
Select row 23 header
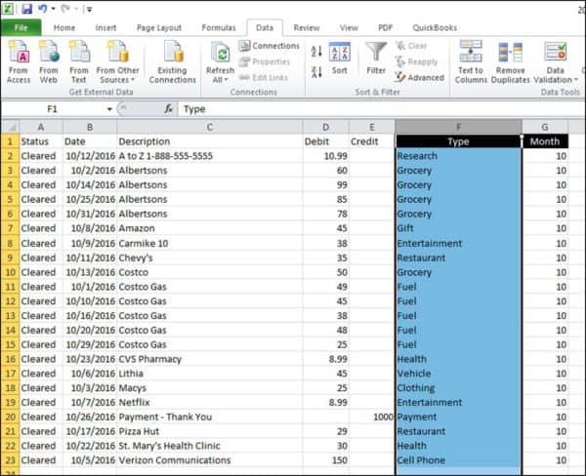point(10,460)
